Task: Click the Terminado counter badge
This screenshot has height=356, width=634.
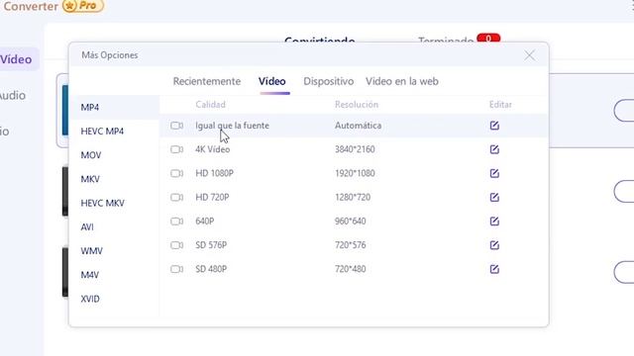Action: 488,38
